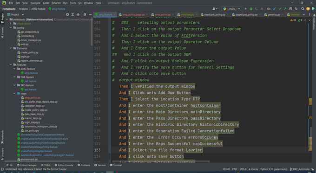The height and width of the screenshot is (173, 316).
Task: Push commits with the Git push arrow
Action: (x=285, y=9)
